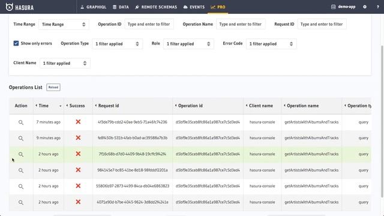Click "9 minutes ago" time cell
Screen dimensions: 384x216
(x=49, y=138)
